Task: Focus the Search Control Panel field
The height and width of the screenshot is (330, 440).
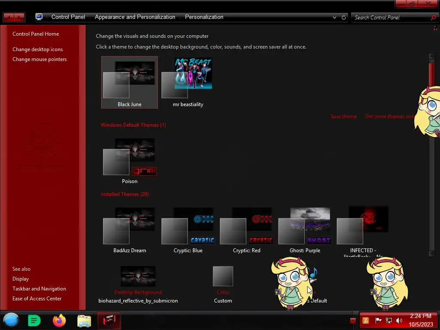Action: tap(391, 17)
